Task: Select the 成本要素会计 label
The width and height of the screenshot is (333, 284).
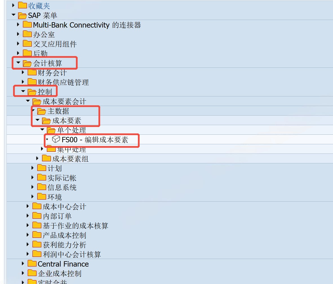Action: (64, 102)
